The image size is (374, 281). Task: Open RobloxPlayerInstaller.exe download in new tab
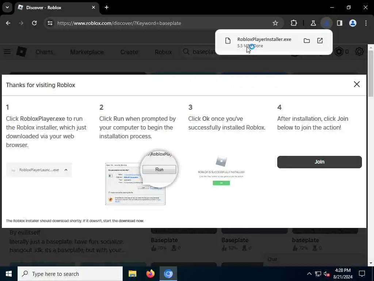tap(320, 41)
